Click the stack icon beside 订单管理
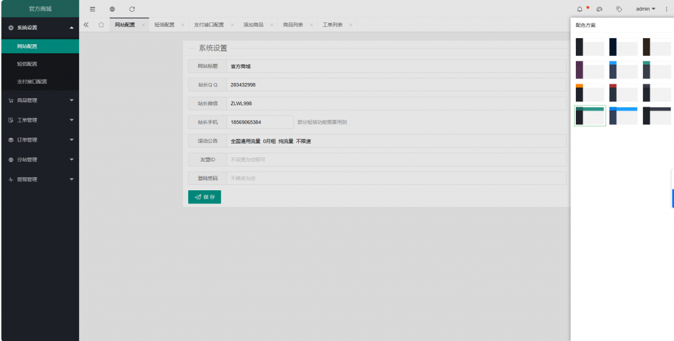 click(11, 140)
